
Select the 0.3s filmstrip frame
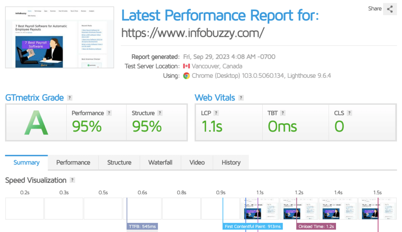[x=64, y=208]
